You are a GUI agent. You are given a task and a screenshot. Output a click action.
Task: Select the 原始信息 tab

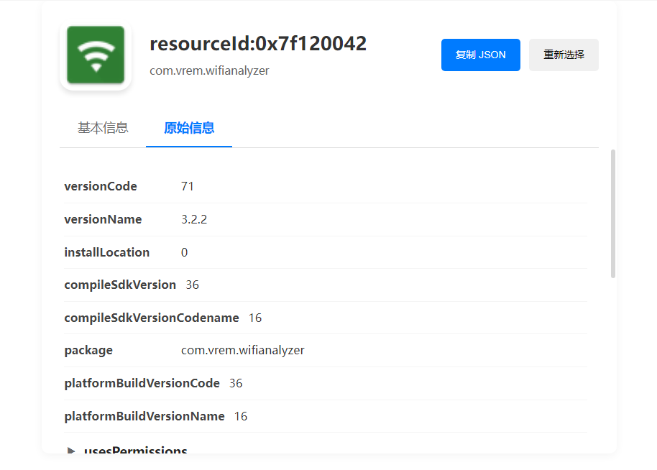[x=189, y=128]
